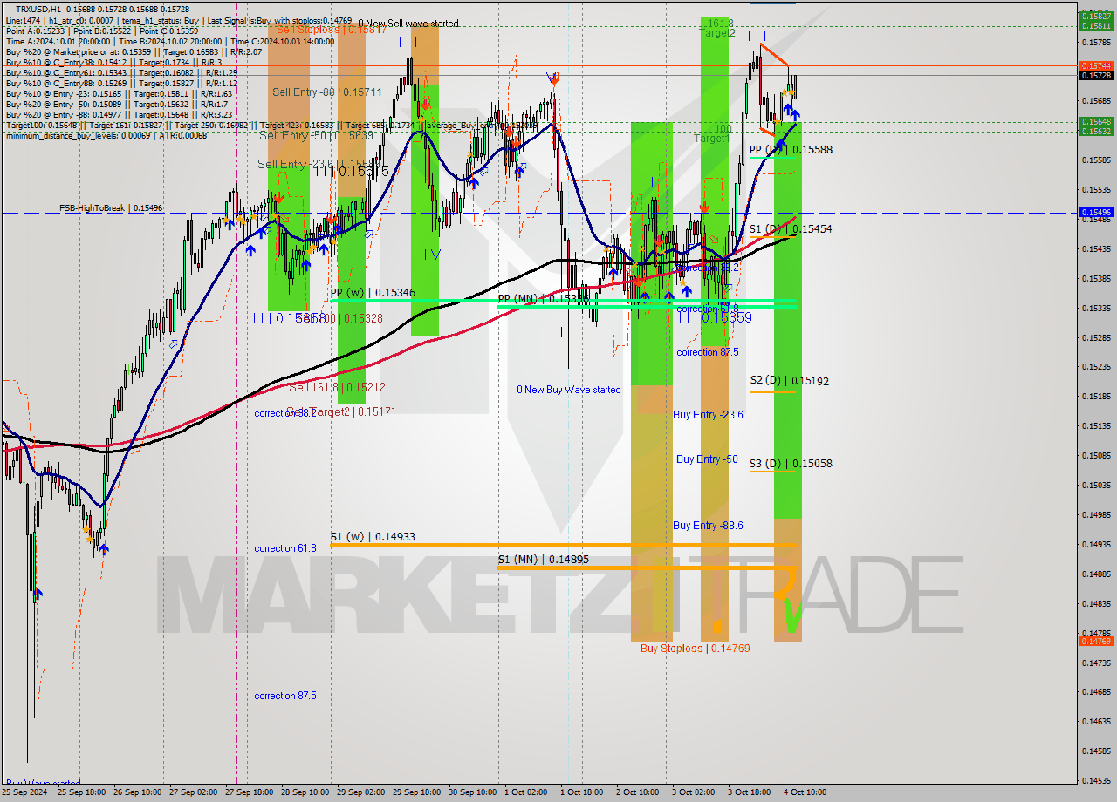The width and height of the screenshot is (1117, 802).
Task: Select the S1 (MN) 0.14895 label
Action: coord(544,560)
